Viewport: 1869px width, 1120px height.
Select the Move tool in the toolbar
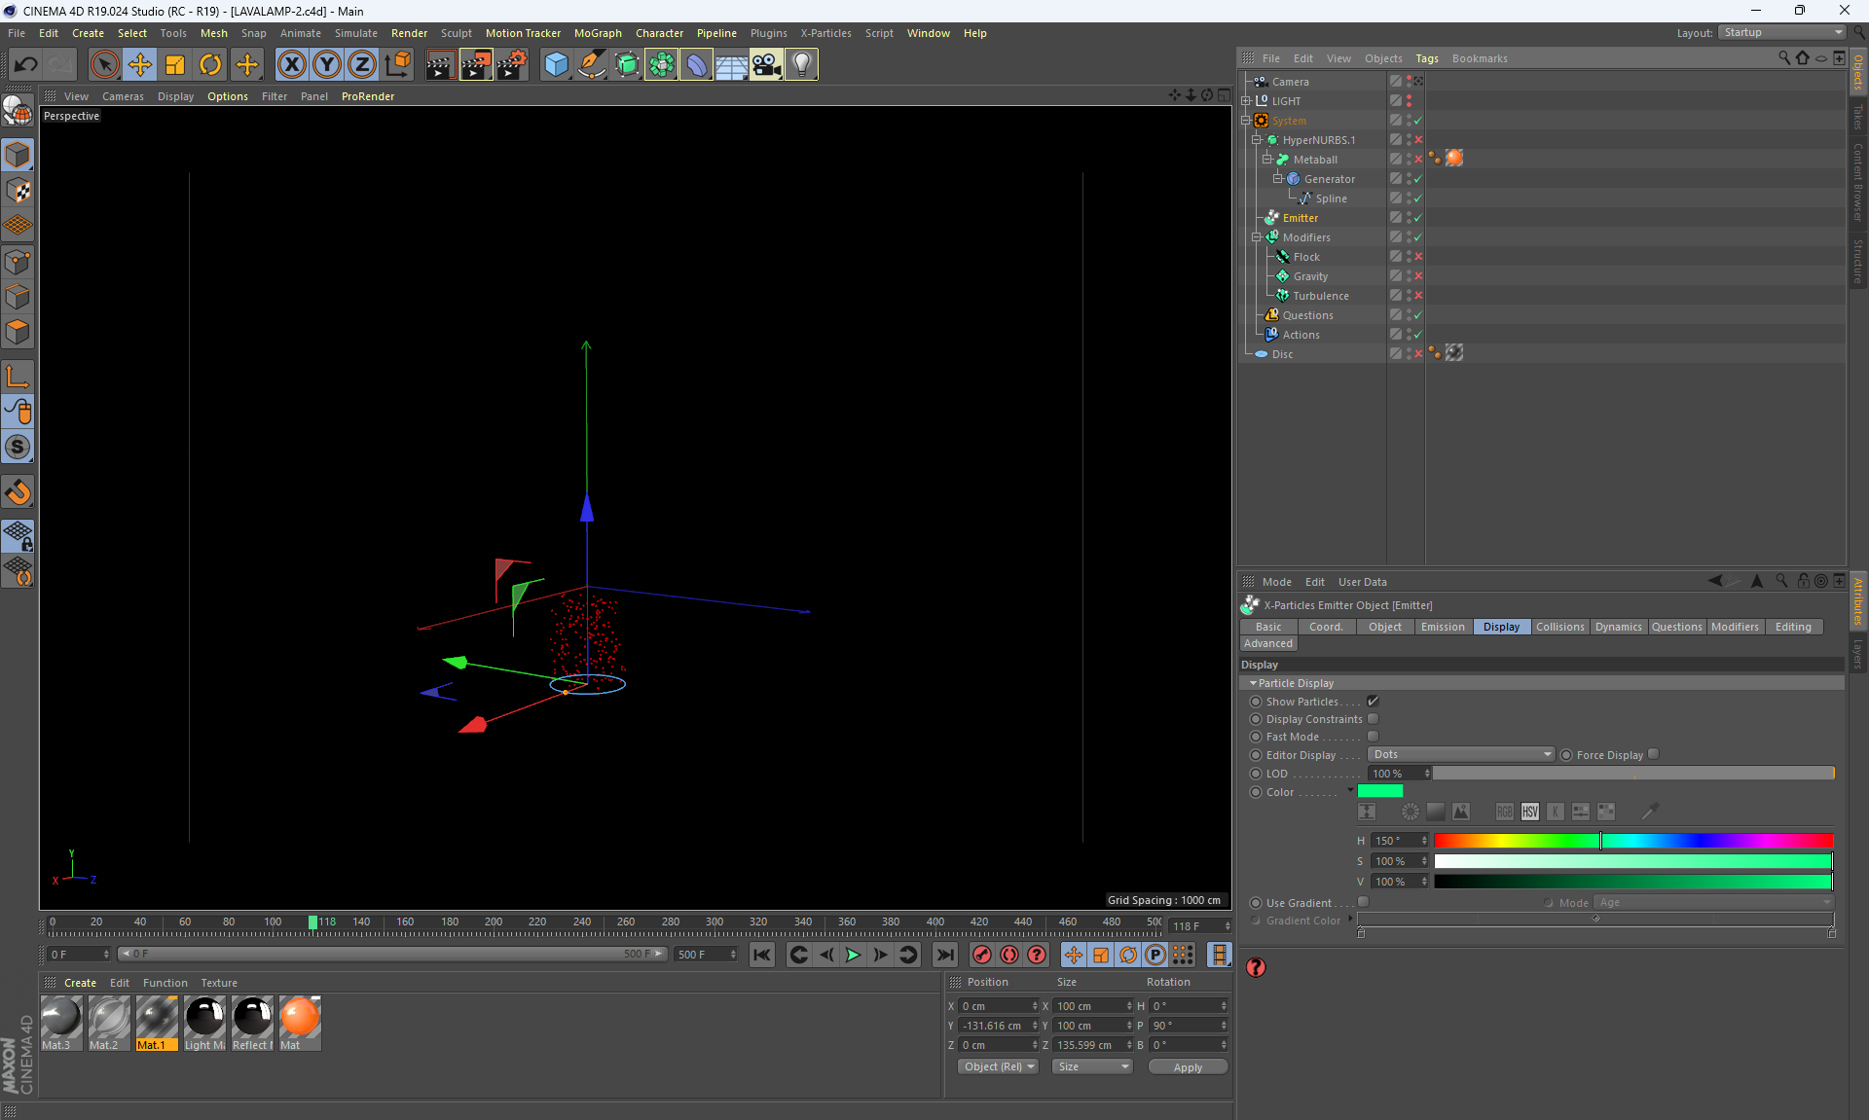[x=140, y=65]
